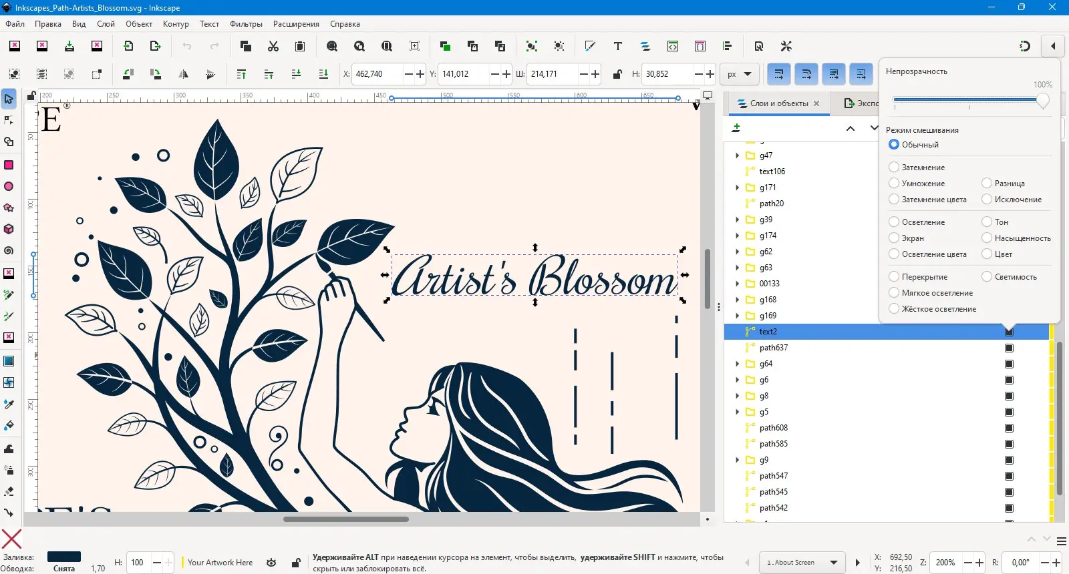Select the Dropper color picker tool
The width and height of the screenshot is (1069, 574).
pyautogui.click(x=9, y=404)
